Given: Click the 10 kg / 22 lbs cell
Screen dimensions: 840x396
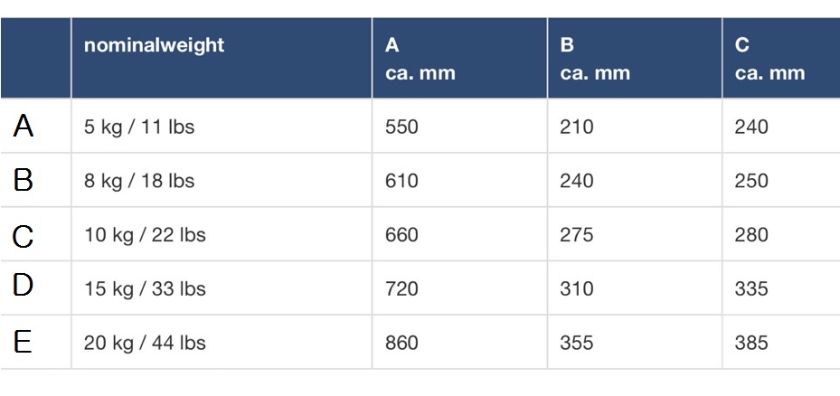Looking at the screenshot, I should click(x=145, y=236).
